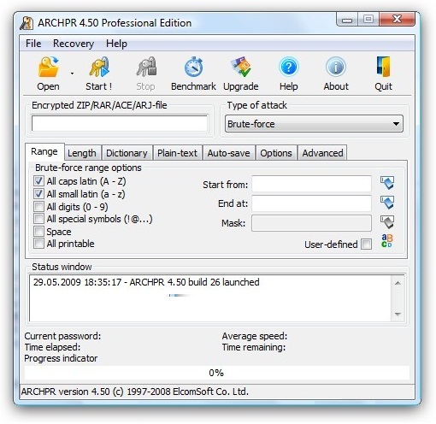436x424 pixels.
Task: Switch to the Advanced tab
Action: point(322,153)
